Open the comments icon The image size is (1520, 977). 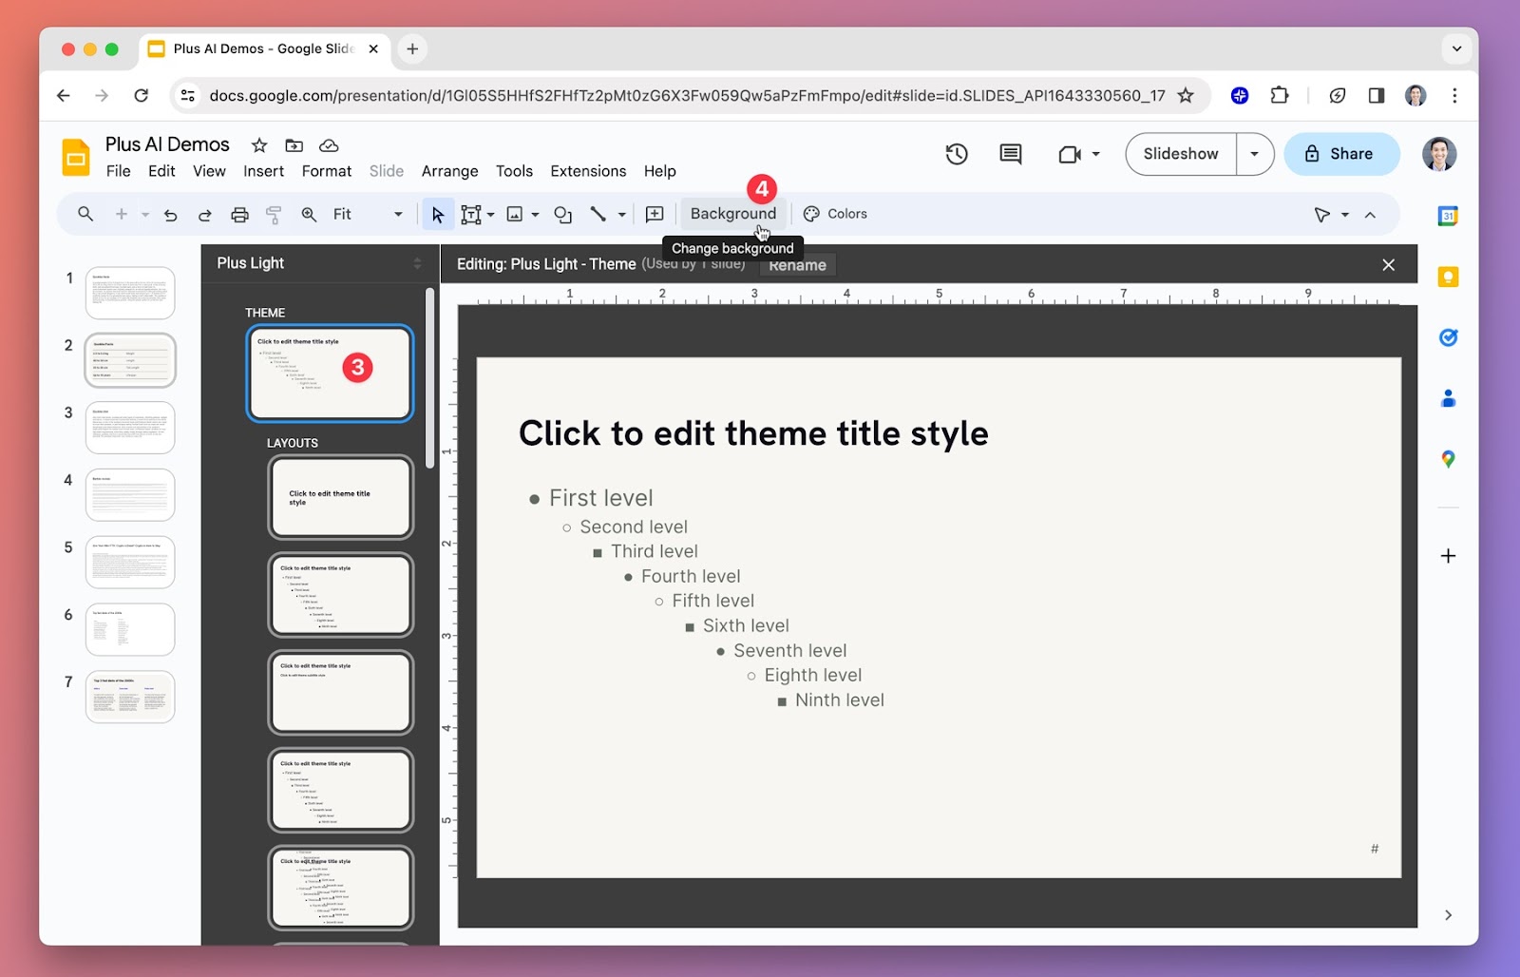click(1010, 154)
